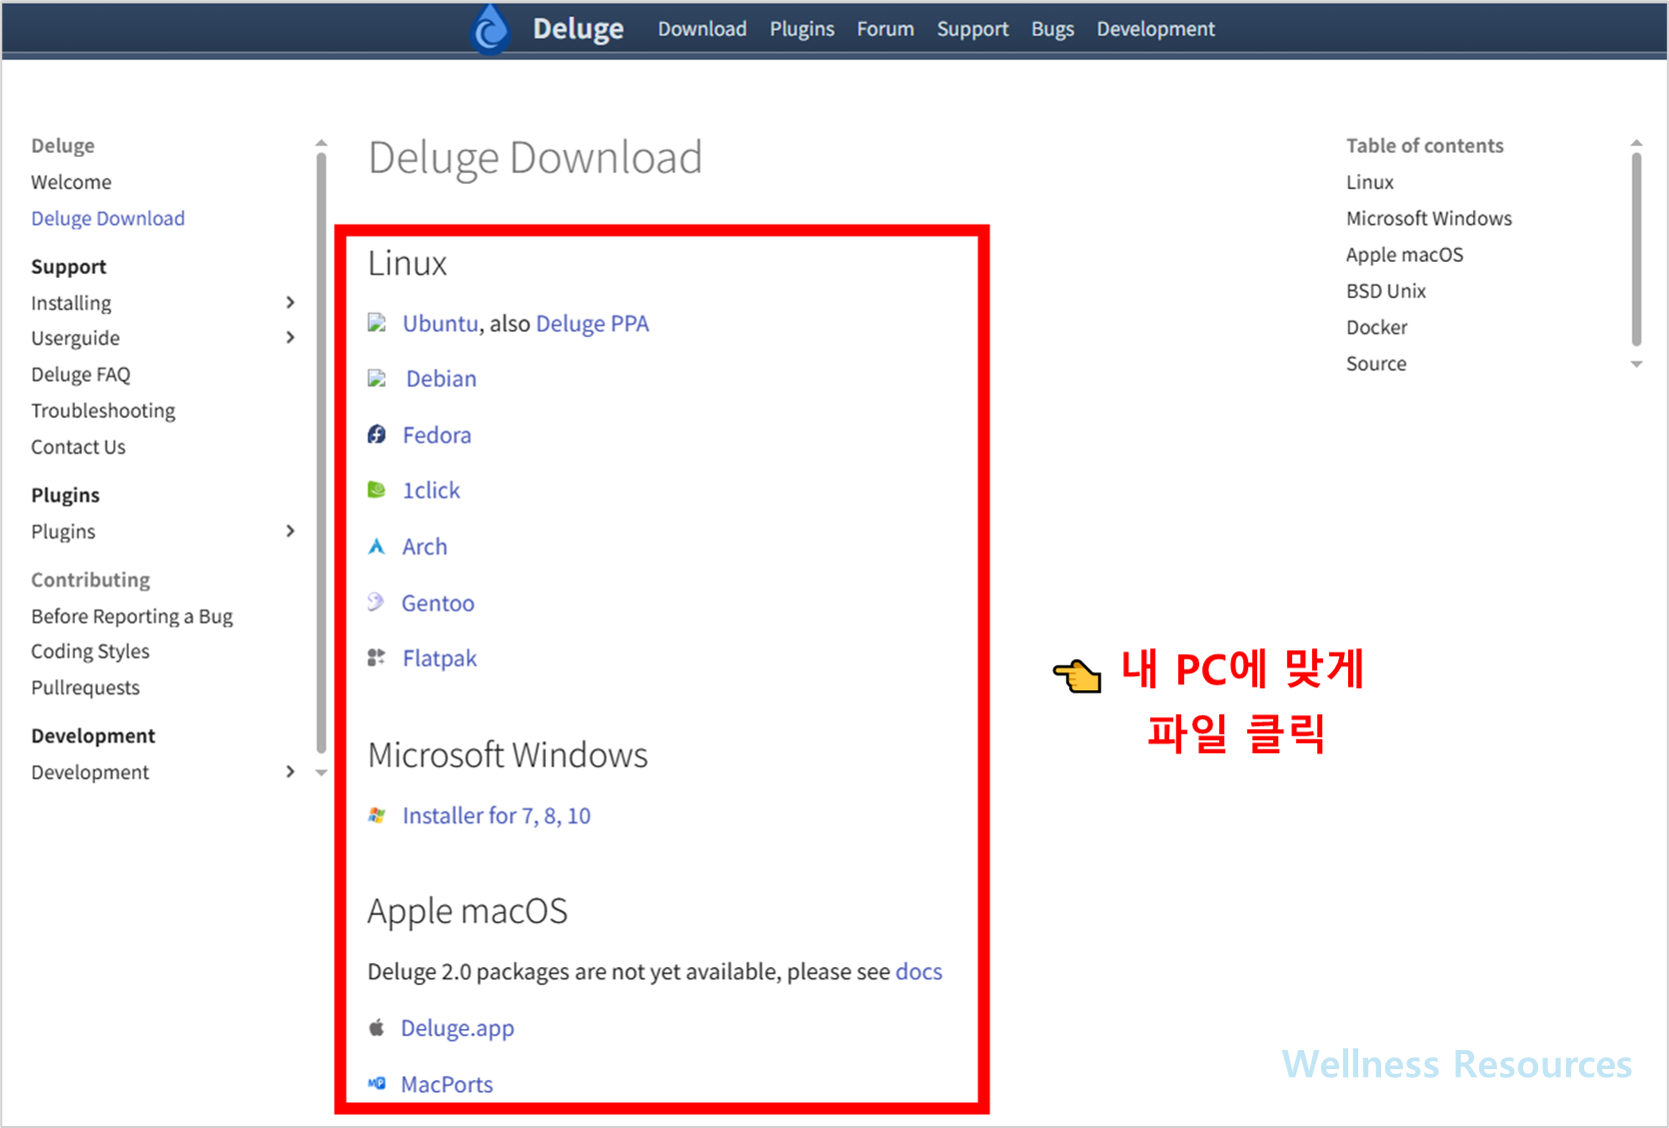
Task: Expand the Userguide sidebar section
Action: (x=290, y=338)
